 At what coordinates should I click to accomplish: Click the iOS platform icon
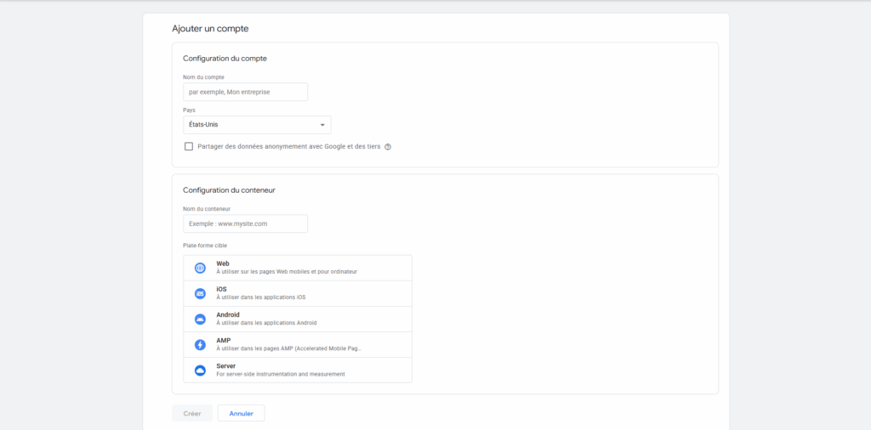pos(200,294)
